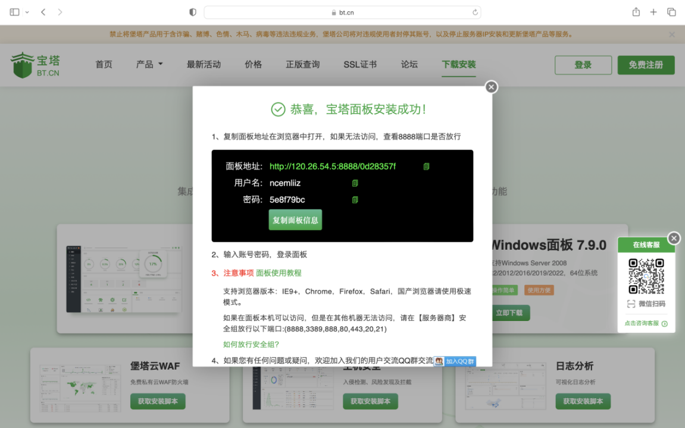The width and height of the screenshot is (685, 428).
Task: Reload the page with refresh icon
Action: [475, 12]
